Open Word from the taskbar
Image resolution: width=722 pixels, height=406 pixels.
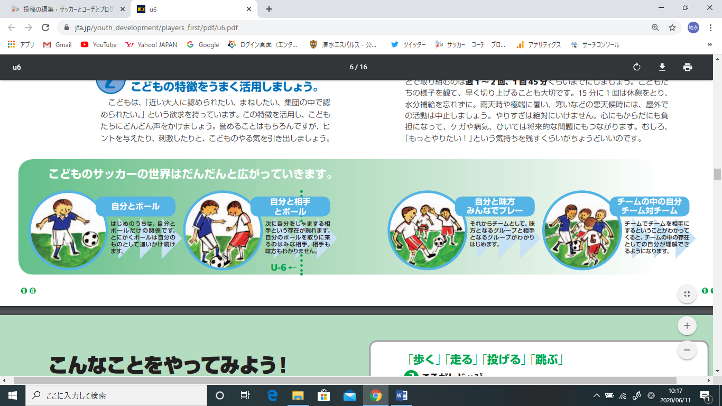[x=401, y=395]
